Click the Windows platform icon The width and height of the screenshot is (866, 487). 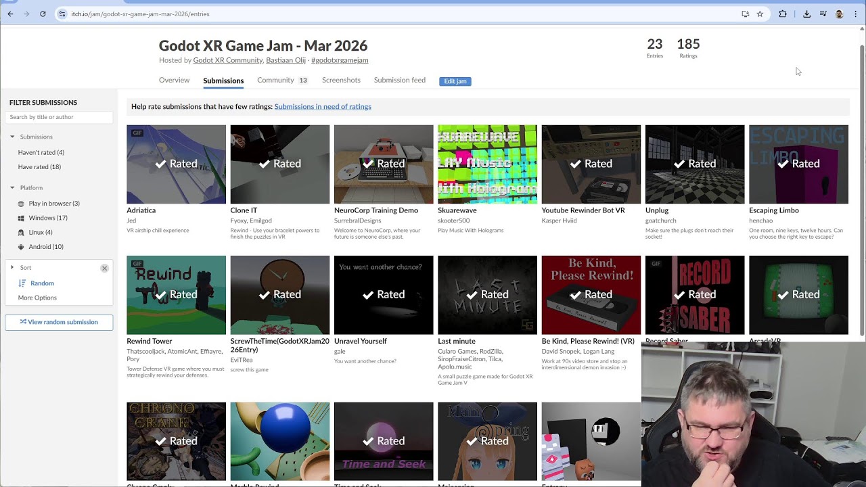pyautogui.click(x=21, y=218)
